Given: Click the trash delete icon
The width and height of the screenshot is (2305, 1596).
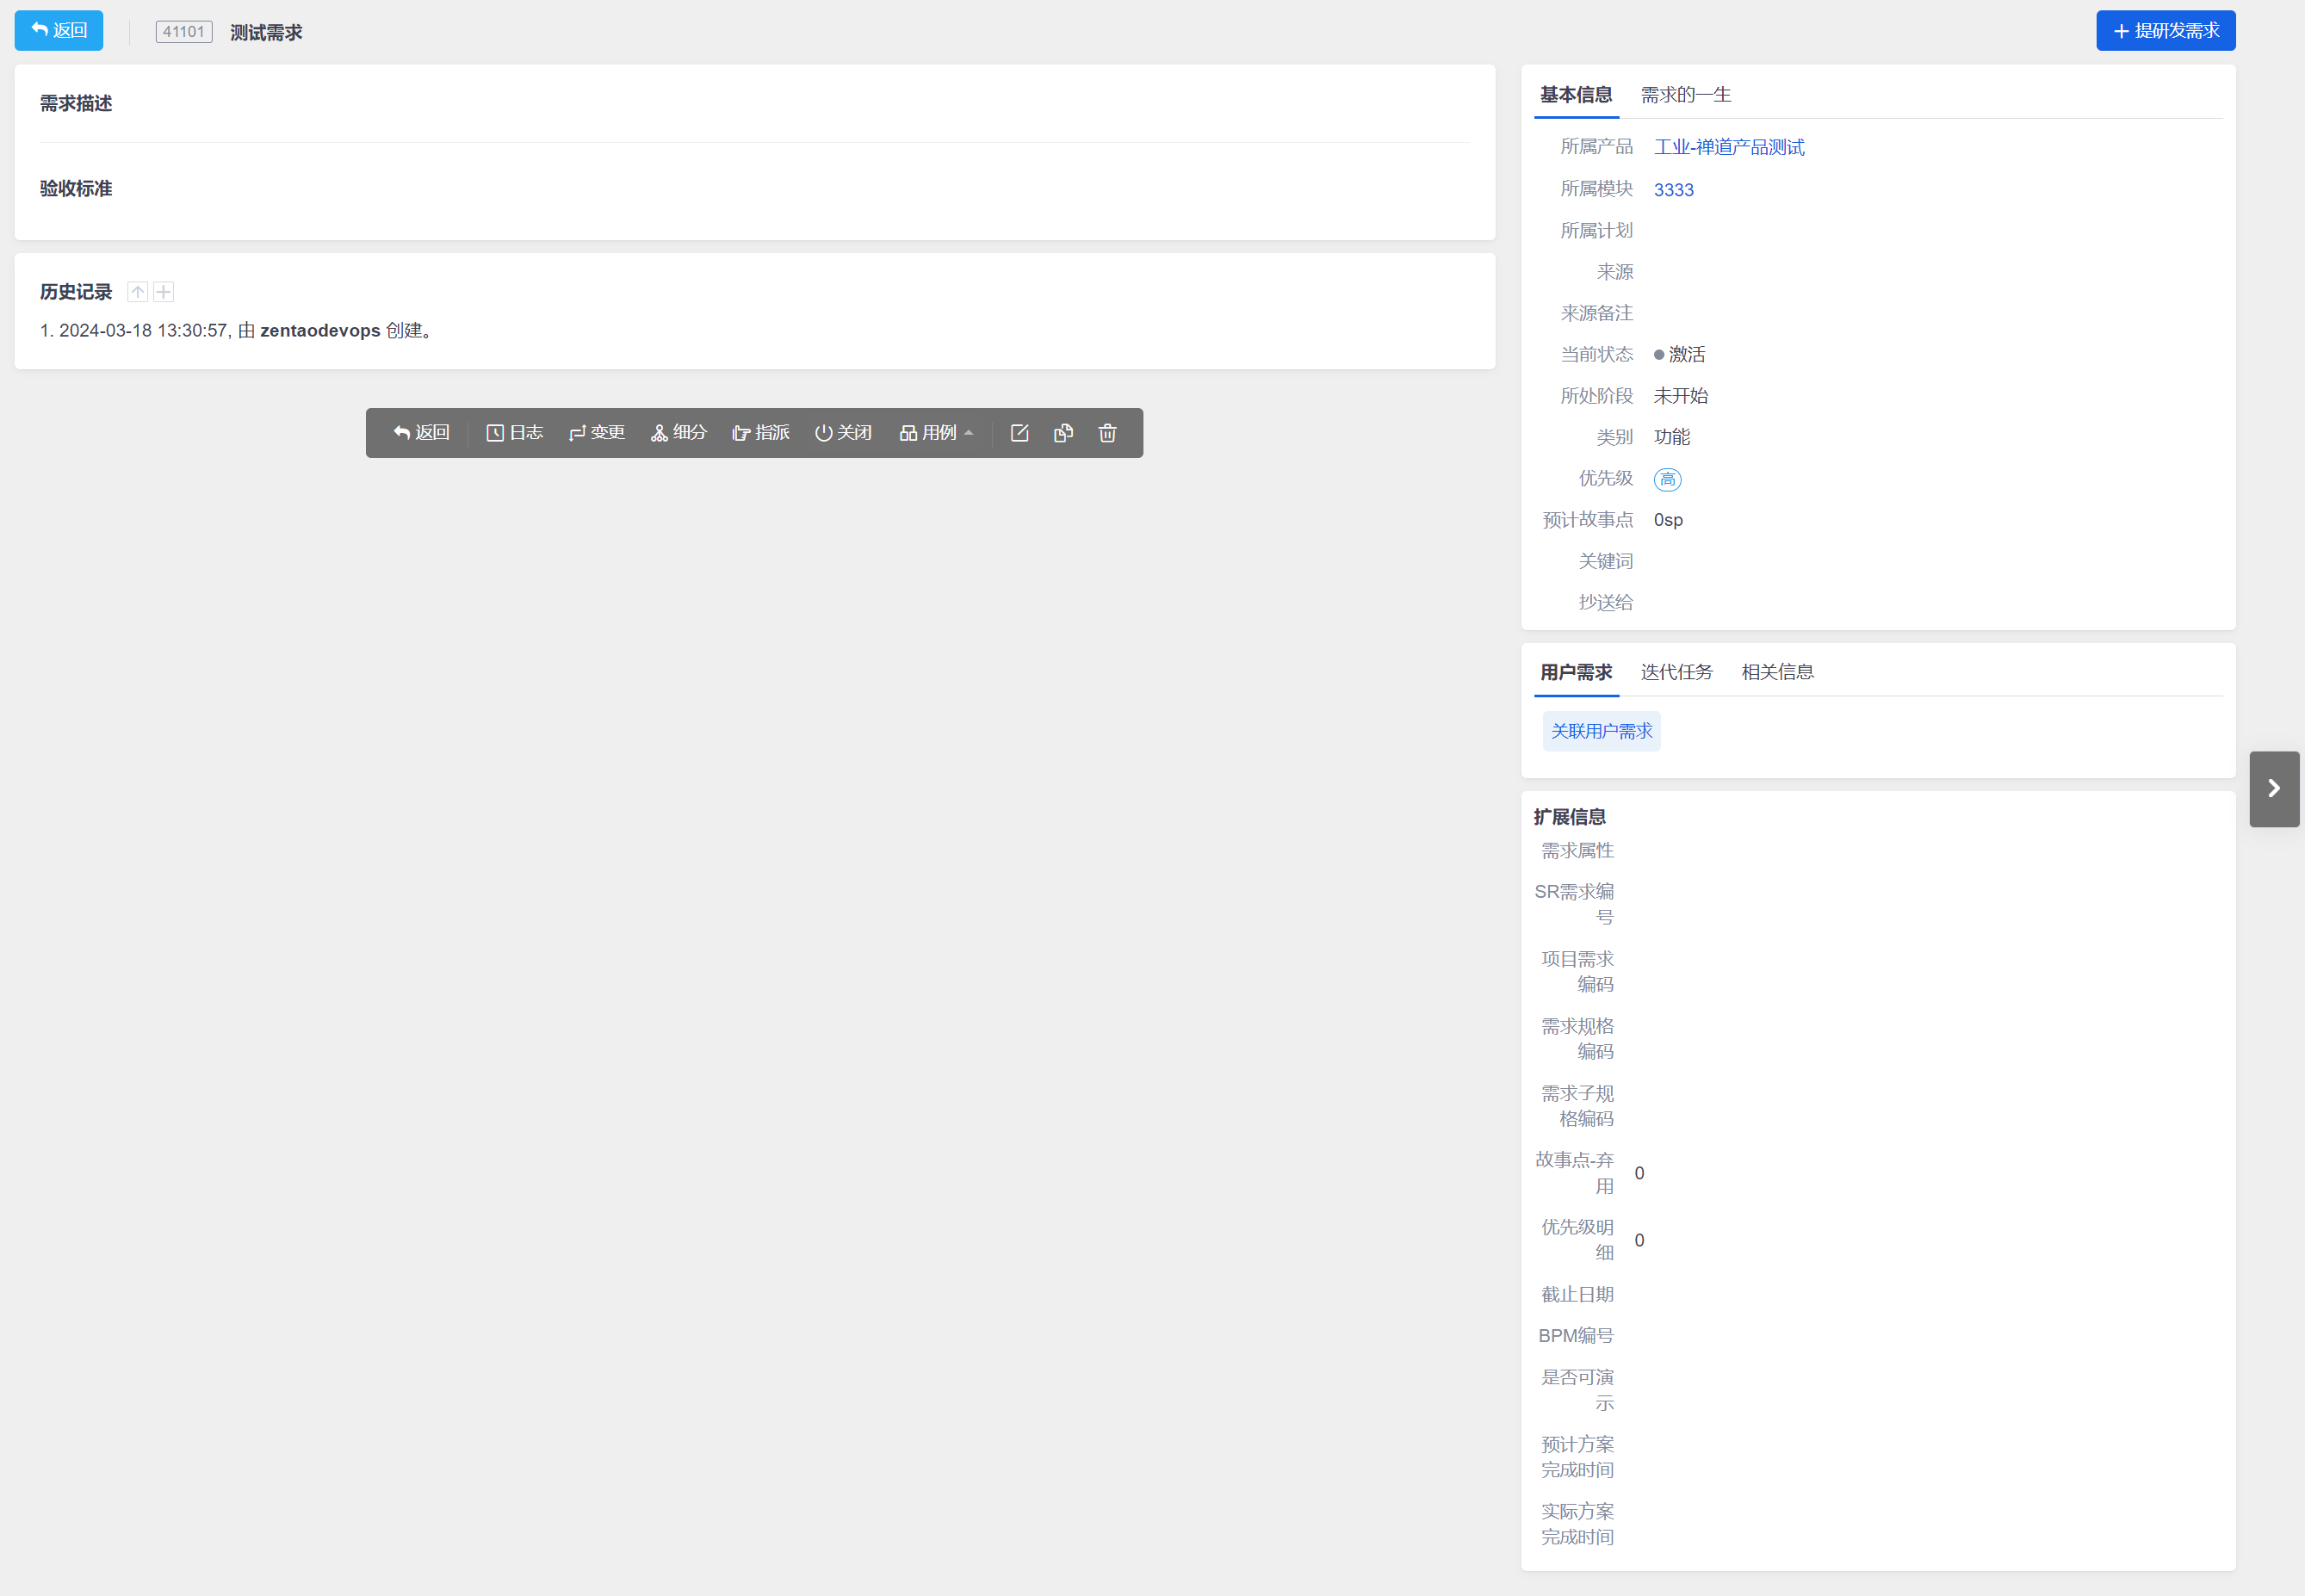Looking at the screenshot, I should [1107, 433].
